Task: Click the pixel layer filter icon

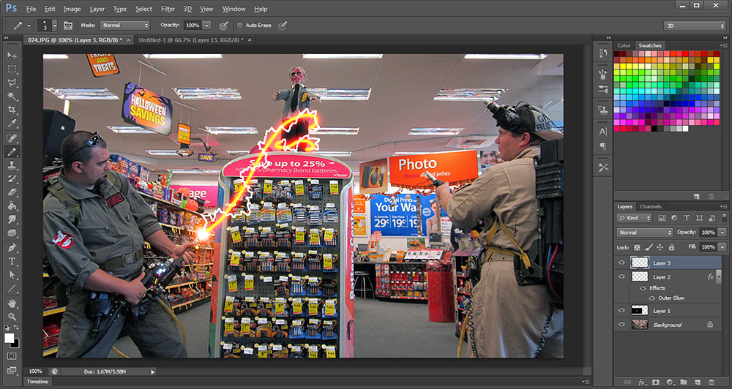Action: (x=662, y=218)
